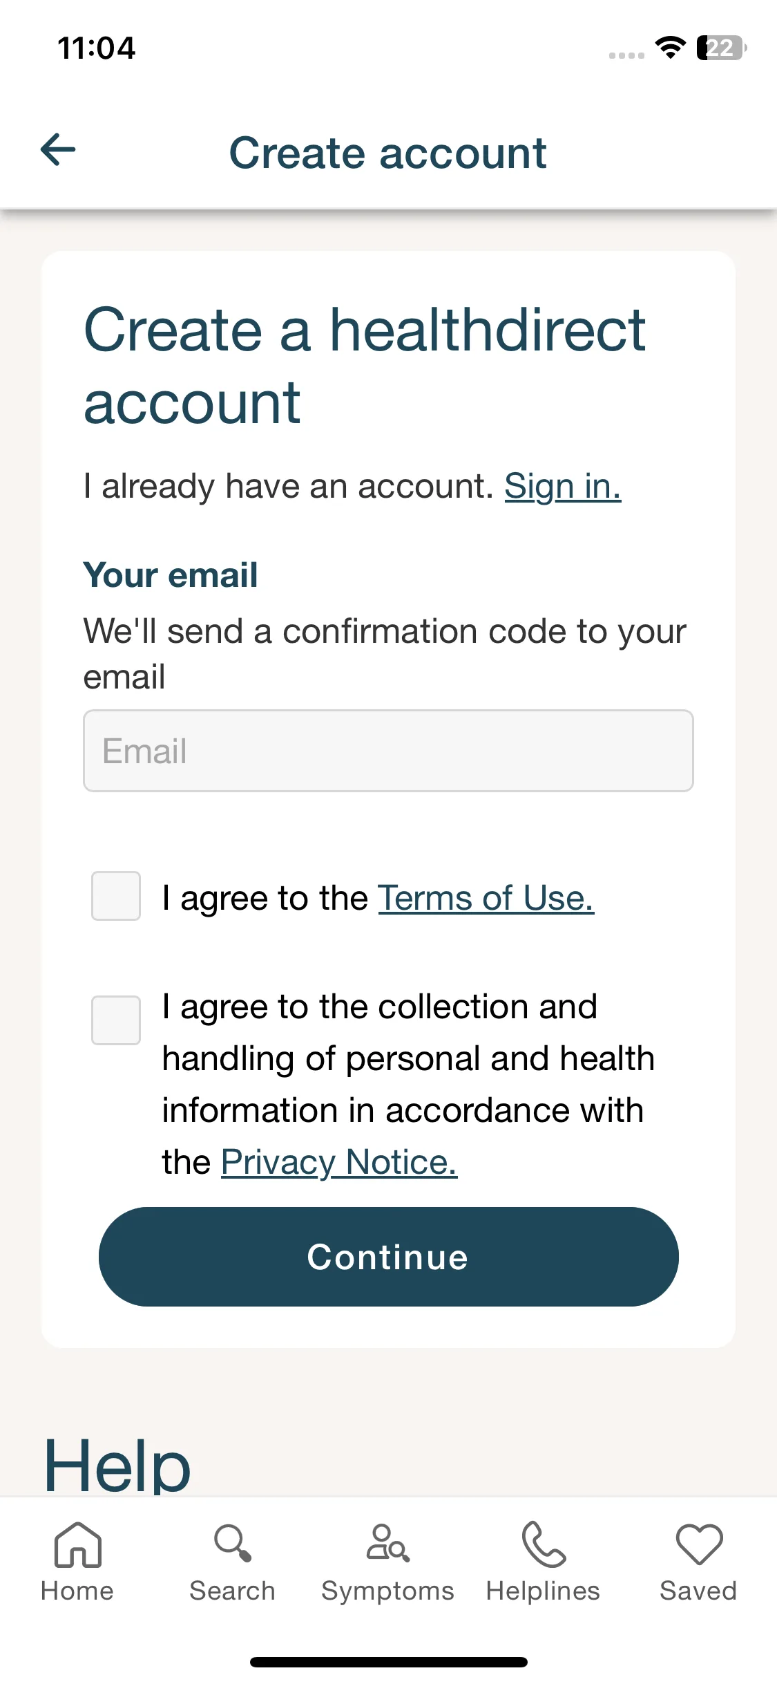Open the Home tab icon
This screenshot has height=1684, width=777.
[77, 1544]
